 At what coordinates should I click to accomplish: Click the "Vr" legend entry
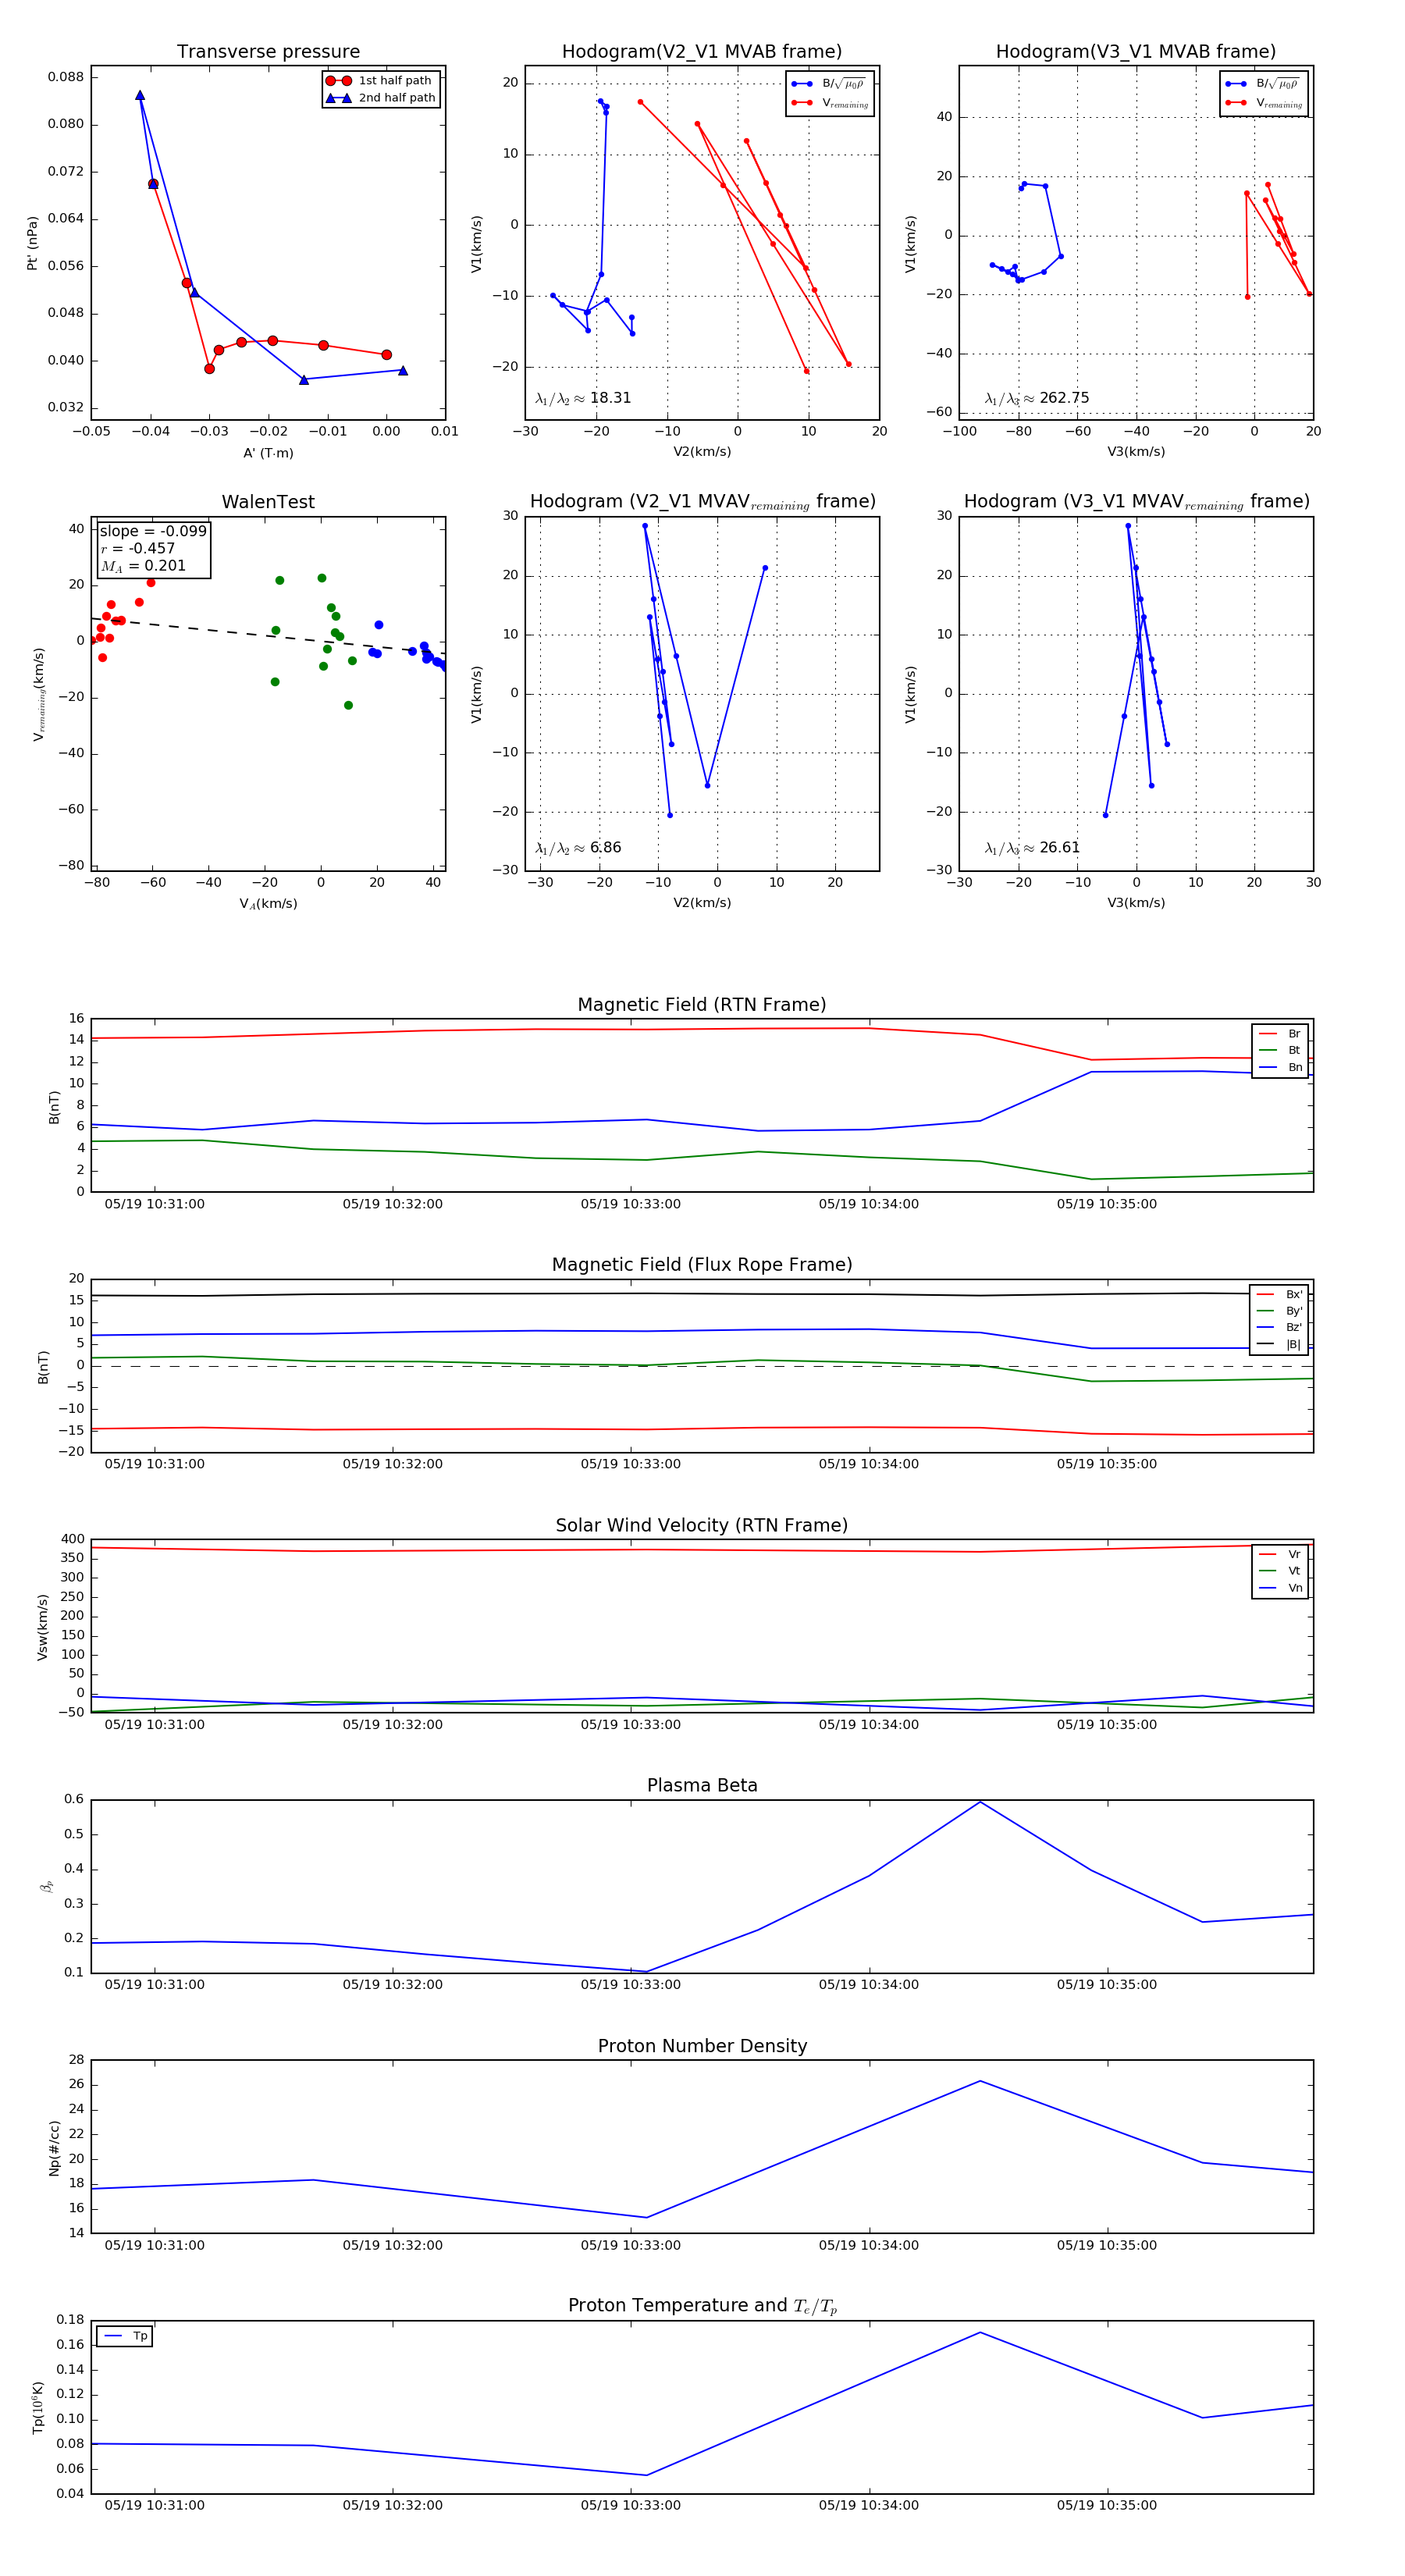[x=1280, y=1555]
